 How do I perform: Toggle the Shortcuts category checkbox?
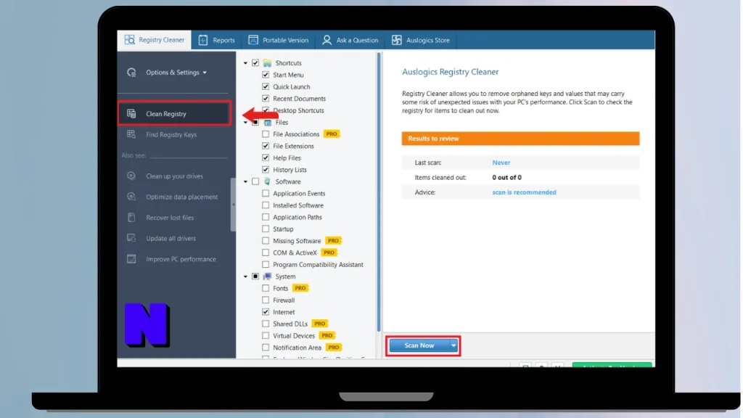(x=255, y=63)
